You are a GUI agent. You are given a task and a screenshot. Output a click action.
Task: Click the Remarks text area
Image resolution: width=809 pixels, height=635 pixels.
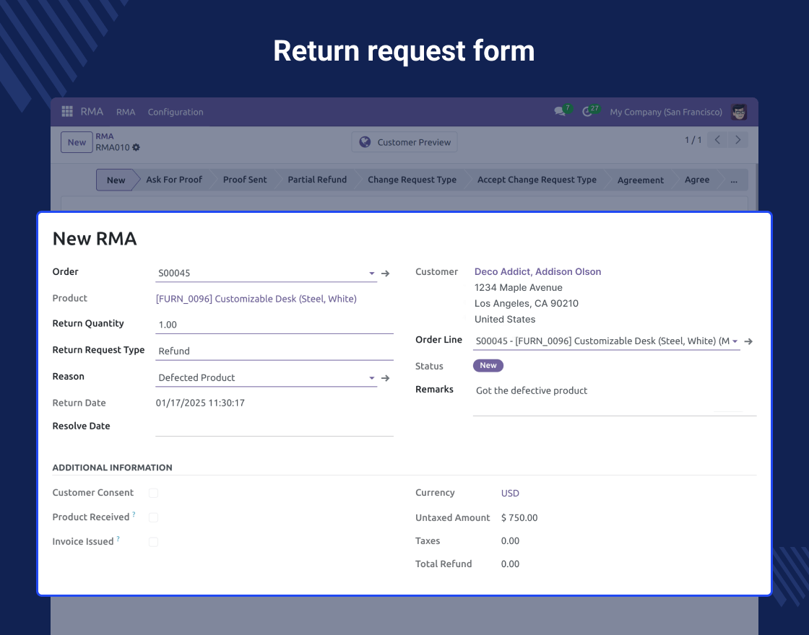click(x=615, y=399)
